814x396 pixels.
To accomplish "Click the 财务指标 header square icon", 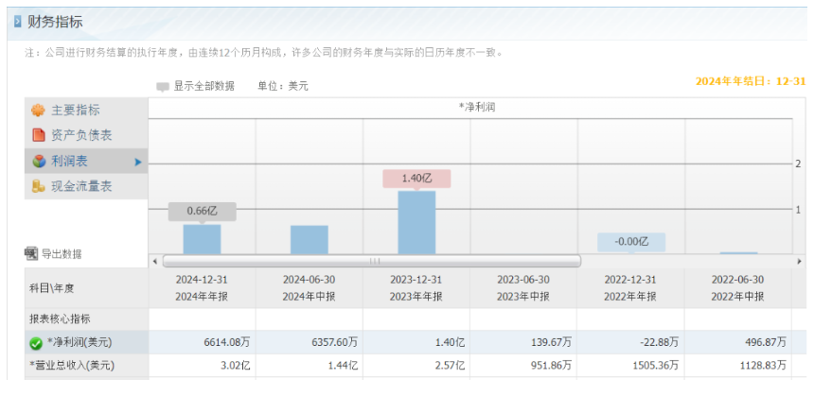I will coord(18,23).
